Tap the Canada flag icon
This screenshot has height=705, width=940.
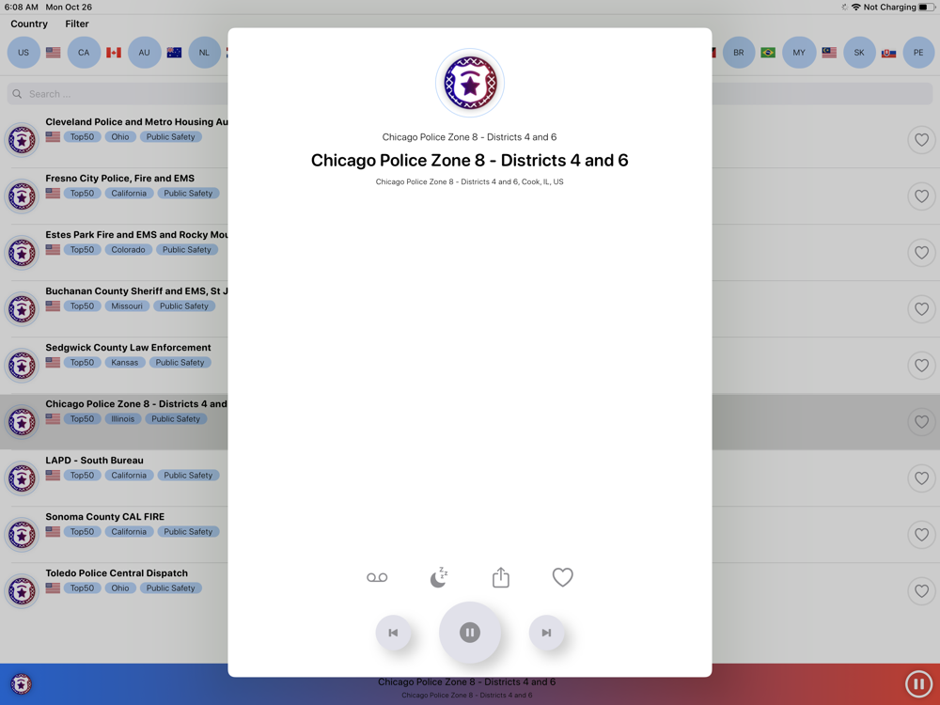[x=114, y=53]
